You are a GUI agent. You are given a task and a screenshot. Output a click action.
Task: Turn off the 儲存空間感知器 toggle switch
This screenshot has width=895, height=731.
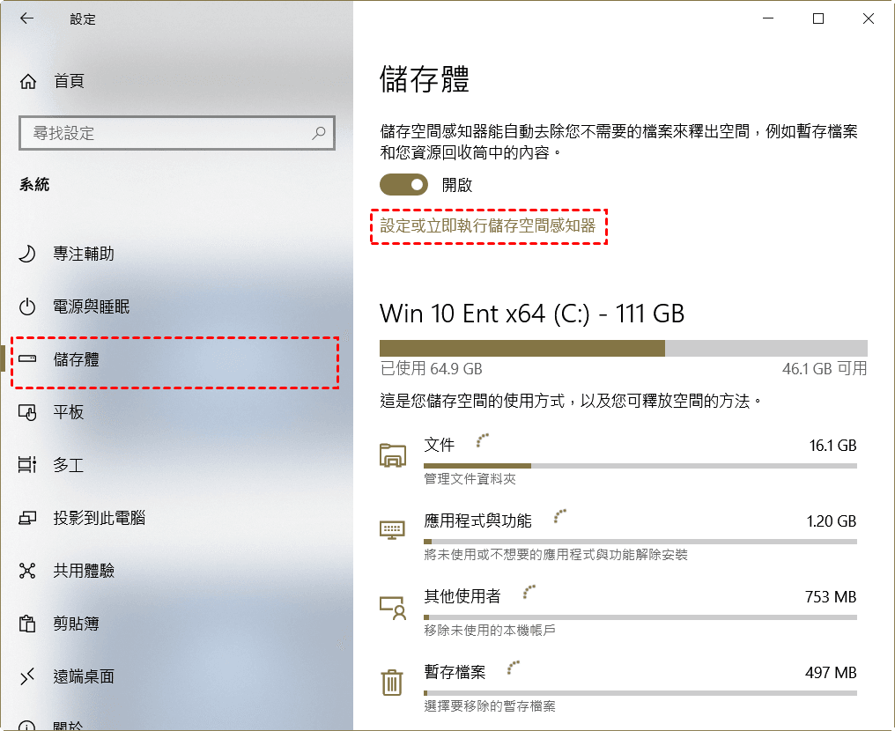tap(403, 185)
